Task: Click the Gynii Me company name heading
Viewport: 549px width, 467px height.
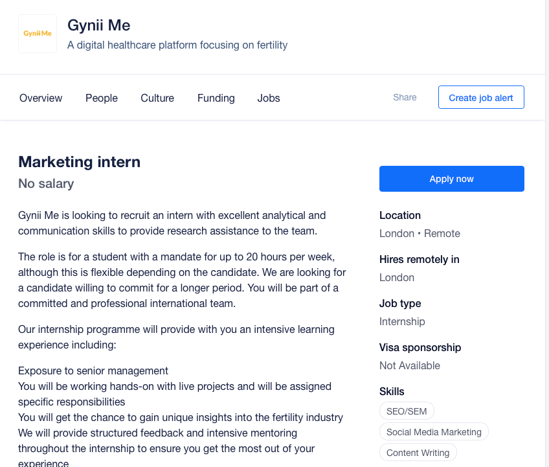Action: coord(99,26)
